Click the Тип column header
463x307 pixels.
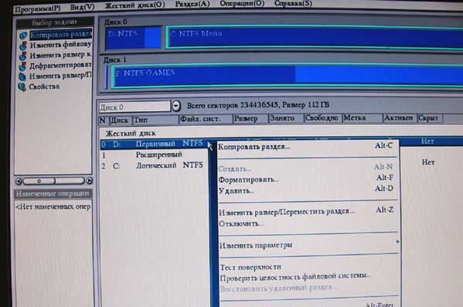tap(155, 120)
